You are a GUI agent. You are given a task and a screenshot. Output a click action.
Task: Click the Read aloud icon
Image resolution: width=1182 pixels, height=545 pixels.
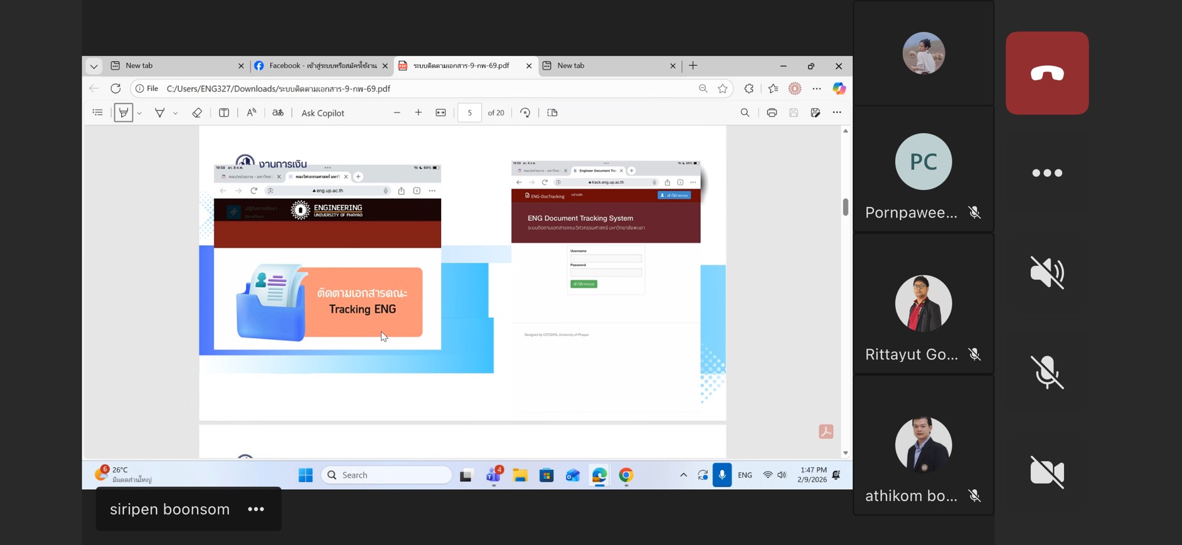(251, 113)
